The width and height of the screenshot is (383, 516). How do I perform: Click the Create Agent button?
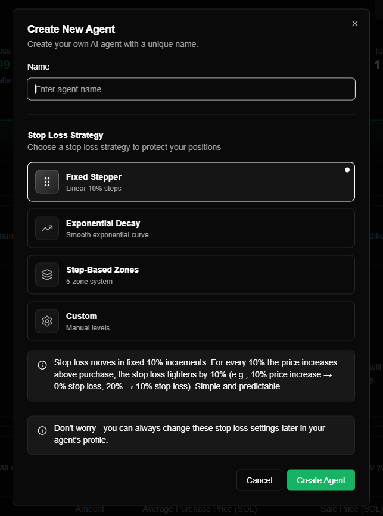click(320, 480)
